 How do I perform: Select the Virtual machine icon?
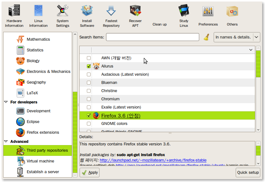tap(21, 161)
